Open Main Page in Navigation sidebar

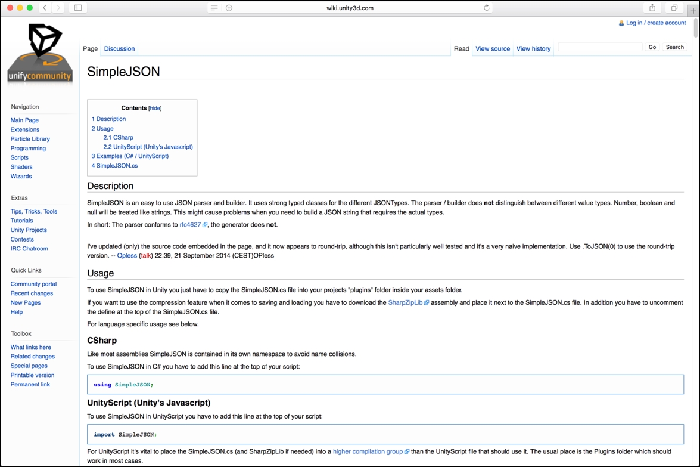tap(24, 120)
